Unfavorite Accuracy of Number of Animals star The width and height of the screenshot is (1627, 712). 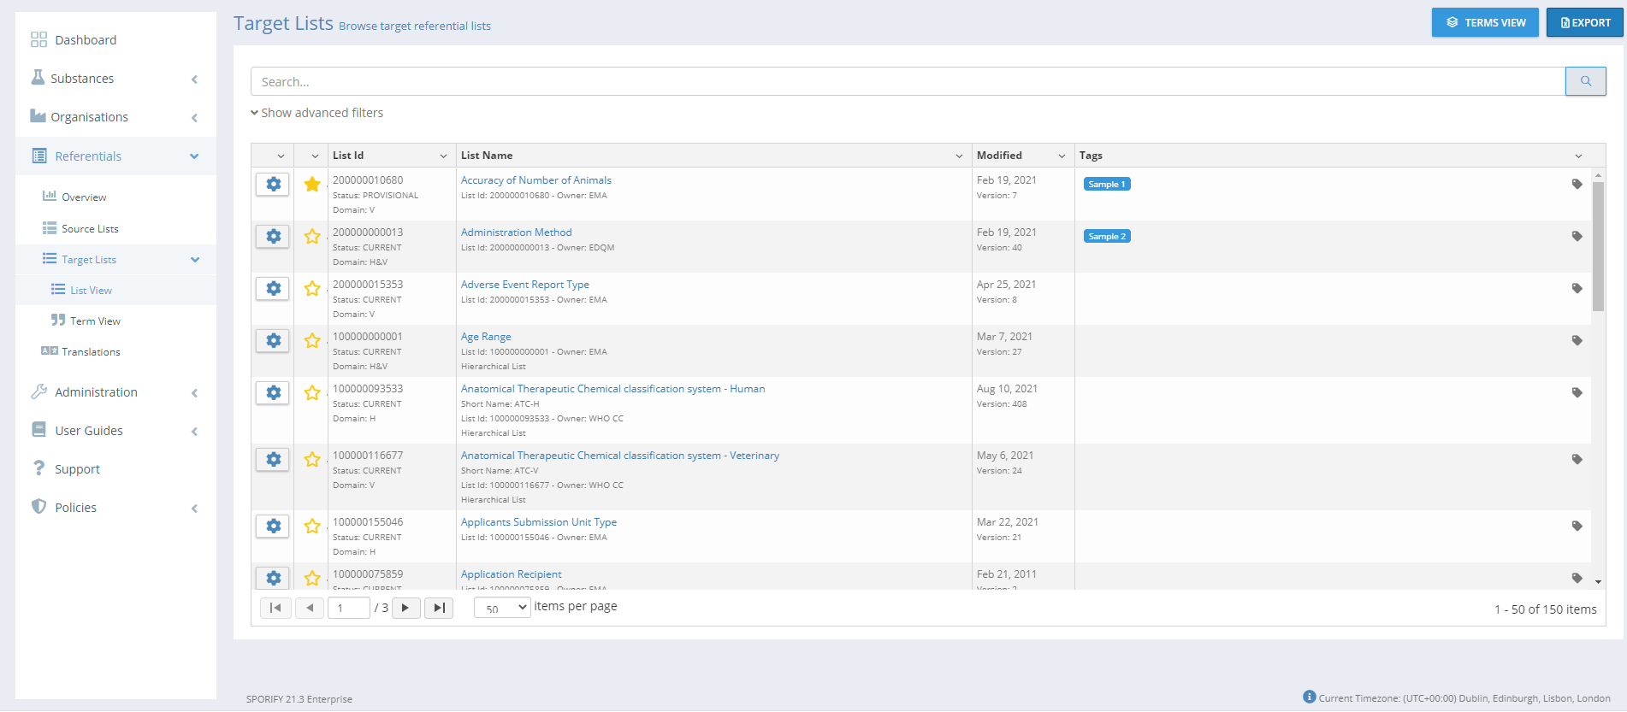click(x=312, y=185)
